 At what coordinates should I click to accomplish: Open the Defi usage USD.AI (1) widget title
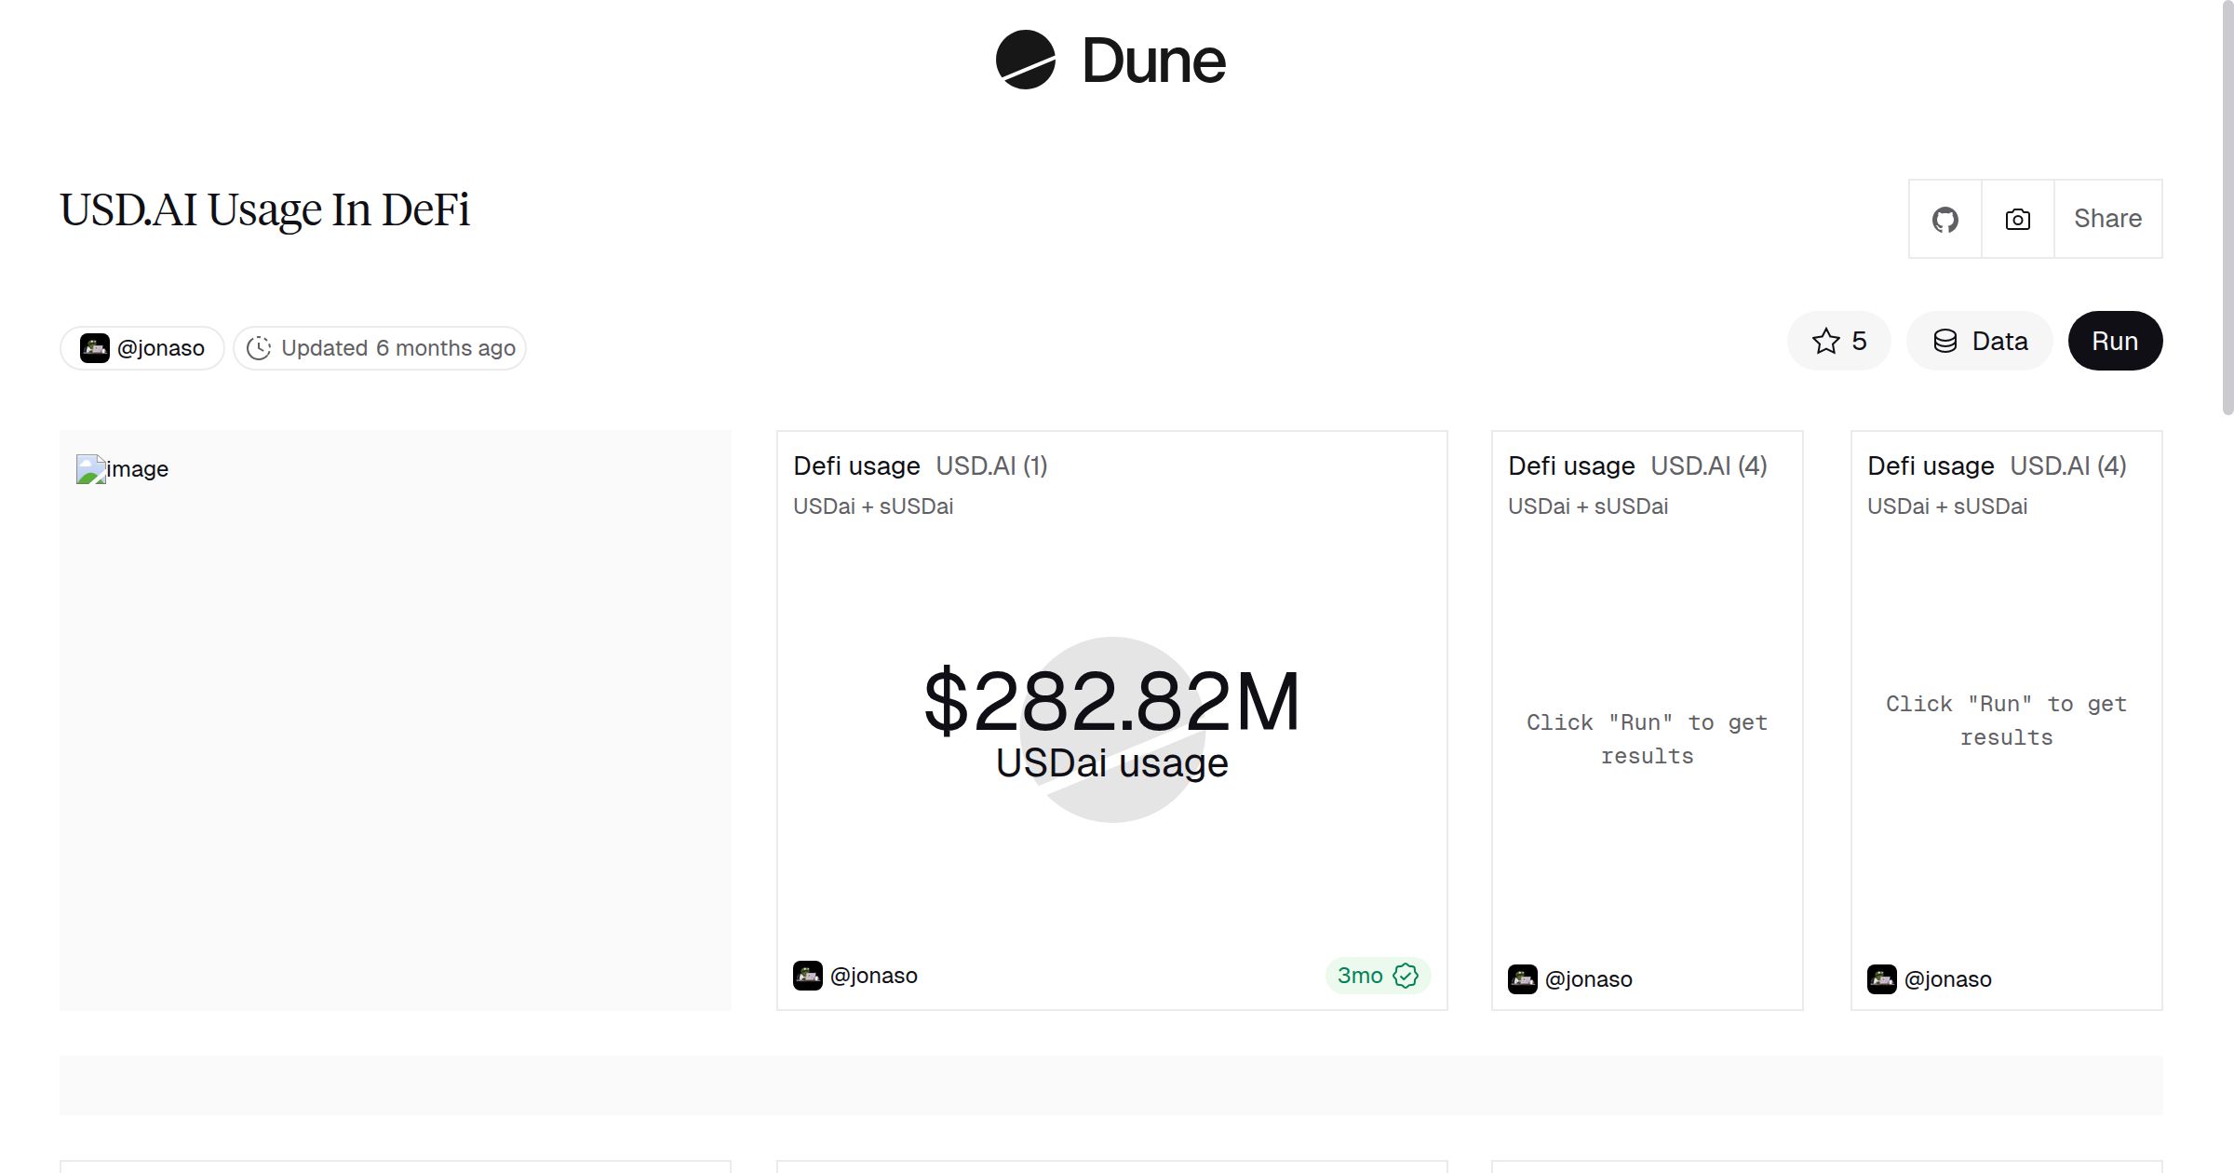[856, 465]
